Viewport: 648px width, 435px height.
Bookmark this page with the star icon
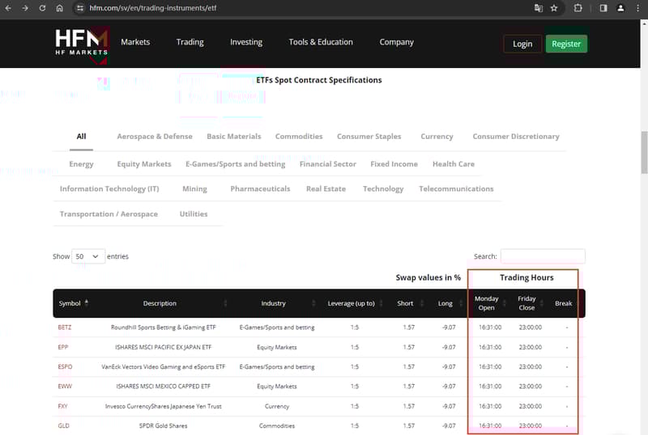tap(554, 8)
